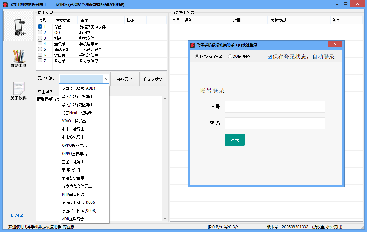Tick the 短信息 row checkbox

[x=40, y=55]
